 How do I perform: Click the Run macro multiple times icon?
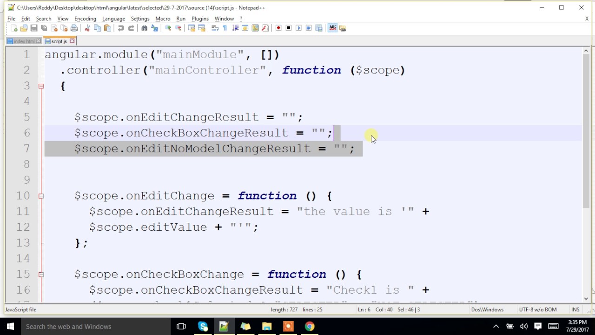(308, 28)
